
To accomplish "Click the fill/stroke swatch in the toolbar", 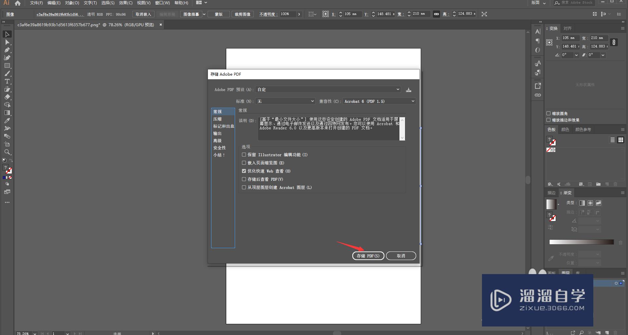I will 8,169.
